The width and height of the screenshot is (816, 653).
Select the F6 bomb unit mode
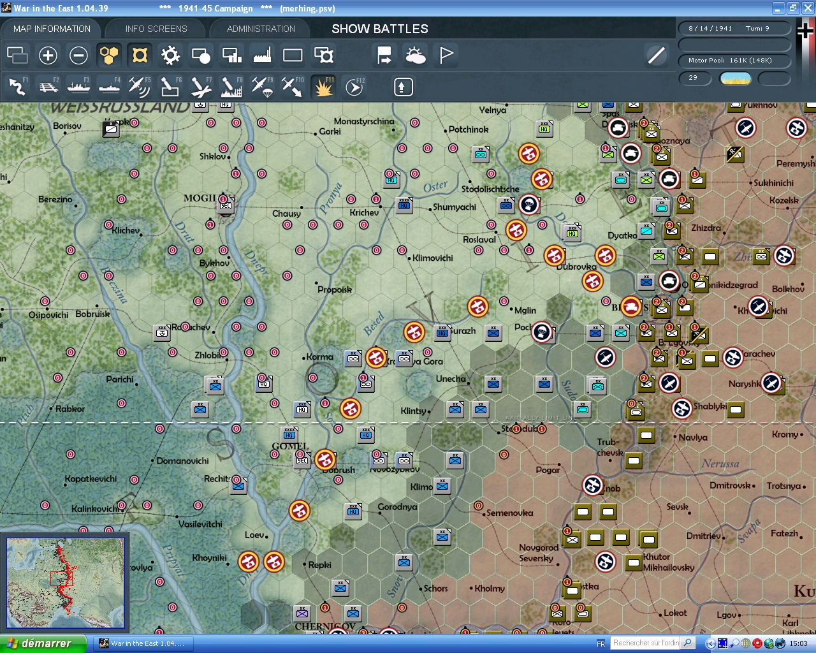pyautogui.click(x=170, y=87)
